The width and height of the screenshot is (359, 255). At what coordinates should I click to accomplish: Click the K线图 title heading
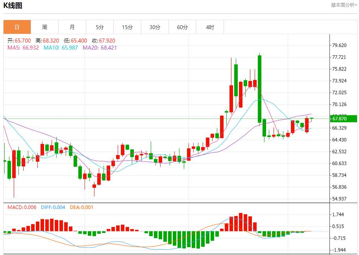click(x=13, y=6)
